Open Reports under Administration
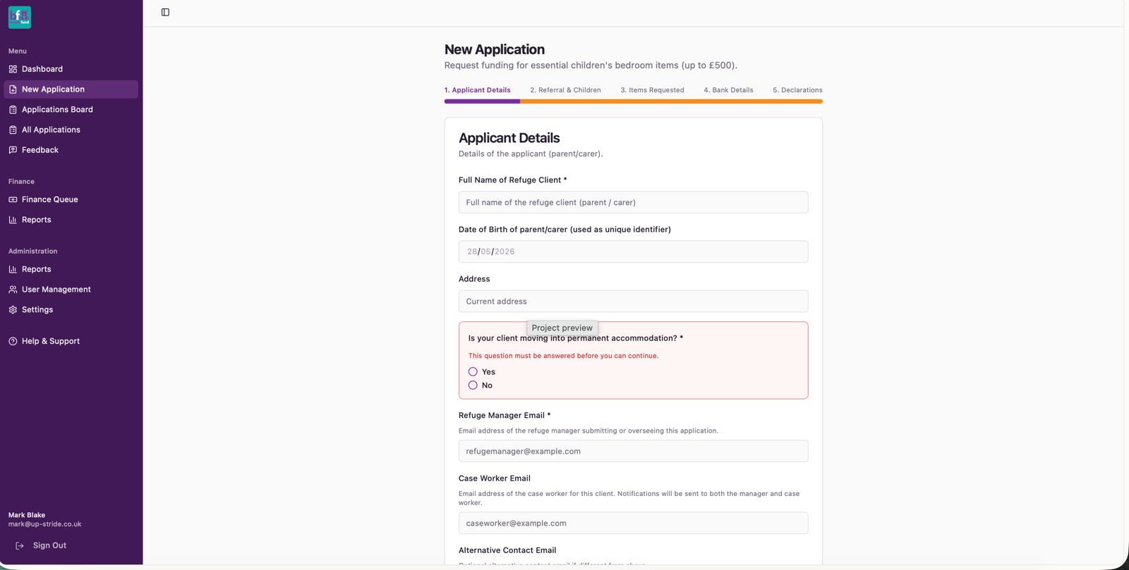The width and height of the screenshot is (1129, 570). 71,269
